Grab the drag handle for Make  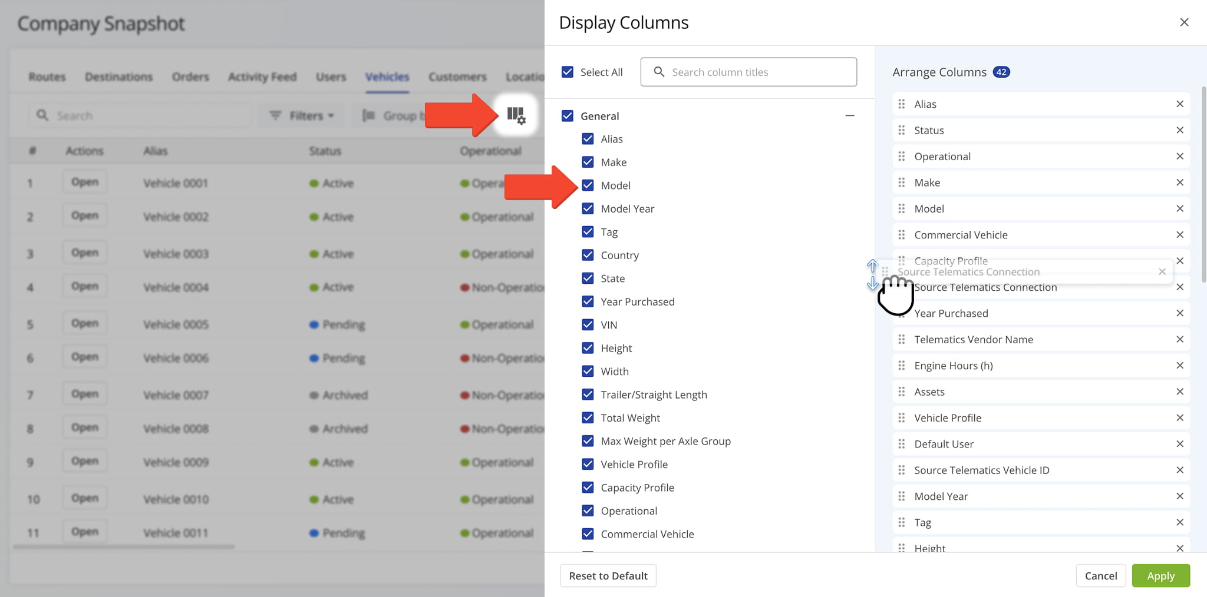pos(901,183)
